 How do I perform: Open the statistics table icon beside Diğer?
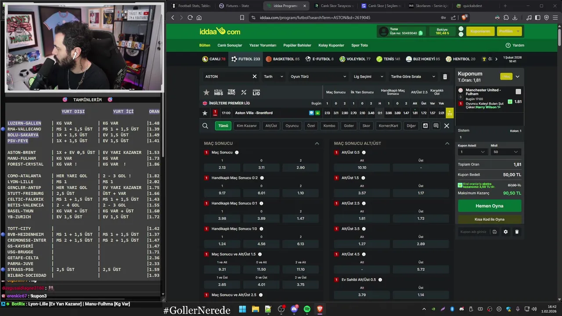click(x=425, y=126)
